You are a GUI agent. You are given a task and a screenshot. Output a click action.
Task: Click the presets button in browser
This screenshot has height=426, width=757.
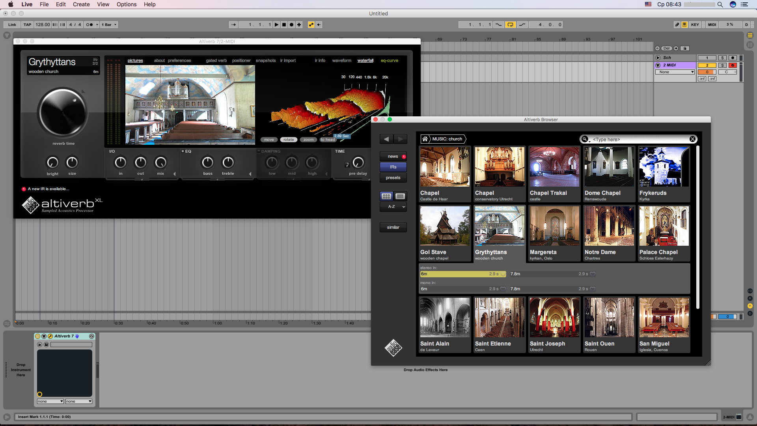(393, 178)
